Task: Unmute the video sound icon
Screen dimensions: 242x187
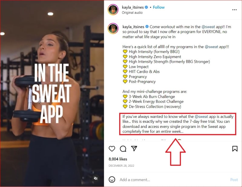Action: point(96,178)
